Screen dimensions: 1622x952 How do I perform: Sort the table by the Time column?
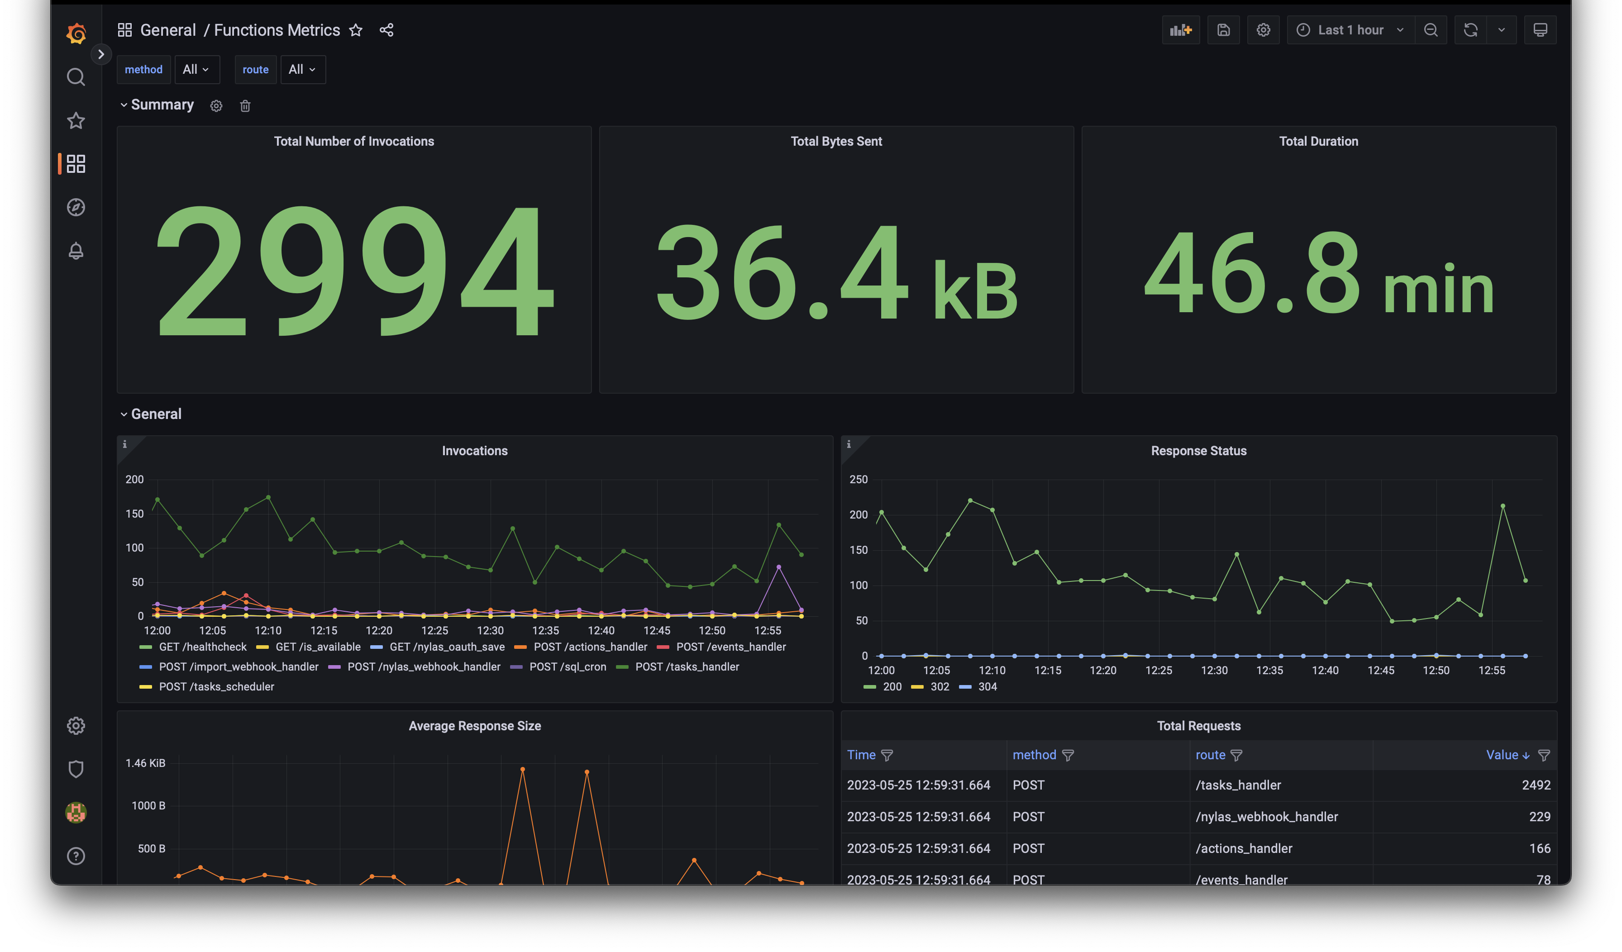click(x=861, y=754)
